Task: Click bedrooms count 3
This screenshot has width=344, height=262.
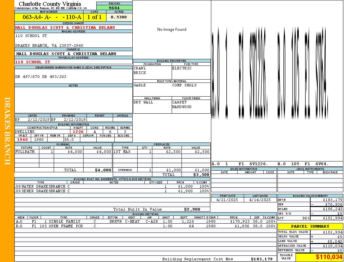Action: [x=125, y=132]
